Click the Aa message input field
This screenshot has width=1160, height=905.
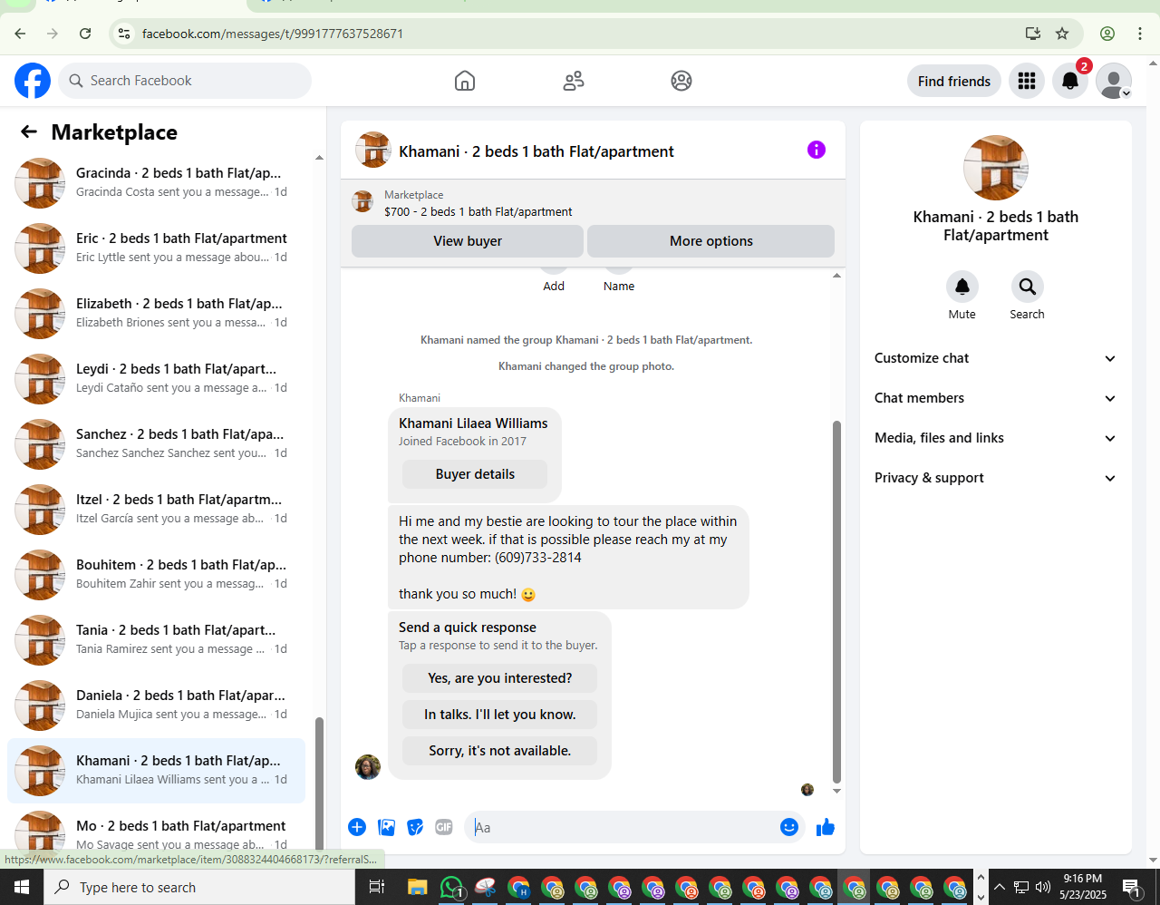(621, 827)
